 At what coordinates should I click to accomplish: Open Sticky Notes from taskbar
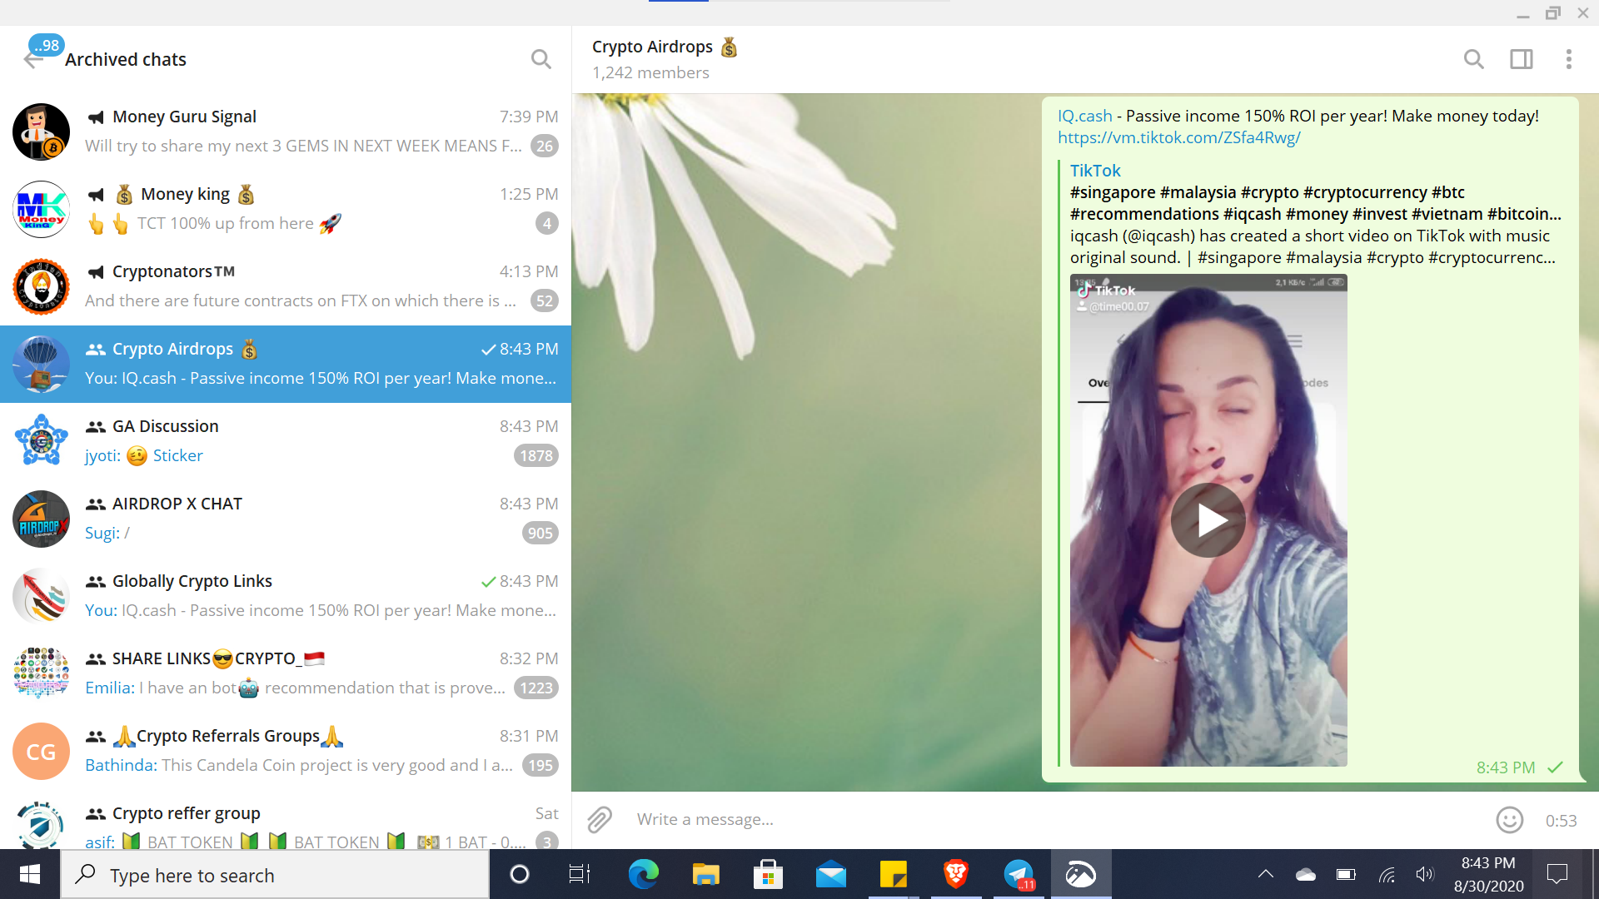tap(893, 874)
